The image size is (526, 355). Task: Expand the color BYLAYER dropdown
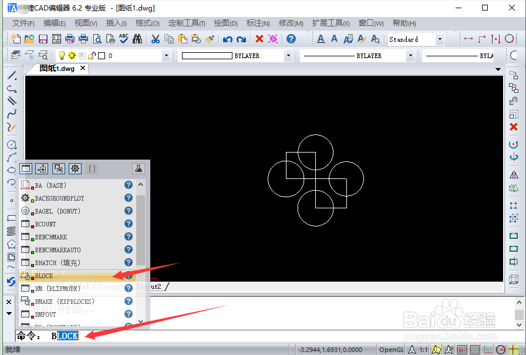[x=288, y=56]
